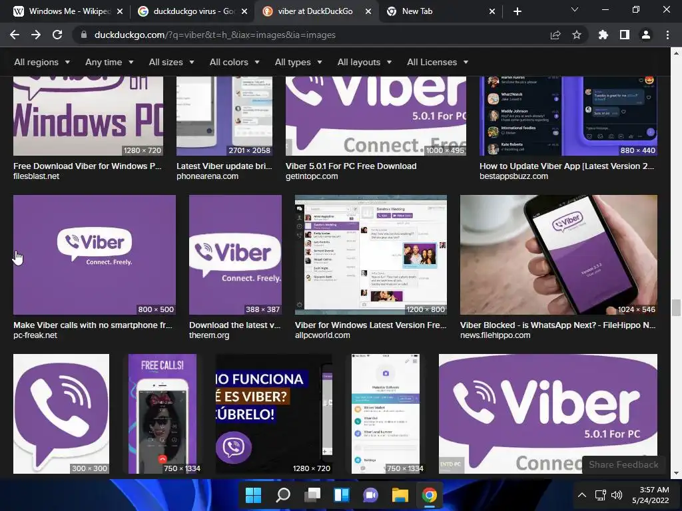Open news.filehippo.com source link

[495, 335]
